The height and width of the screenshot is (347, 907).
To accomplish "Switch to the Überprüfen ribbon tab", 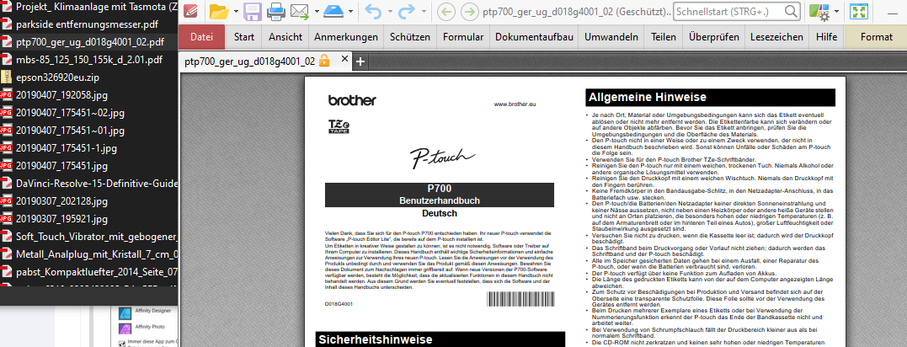I will click(714, 37).
